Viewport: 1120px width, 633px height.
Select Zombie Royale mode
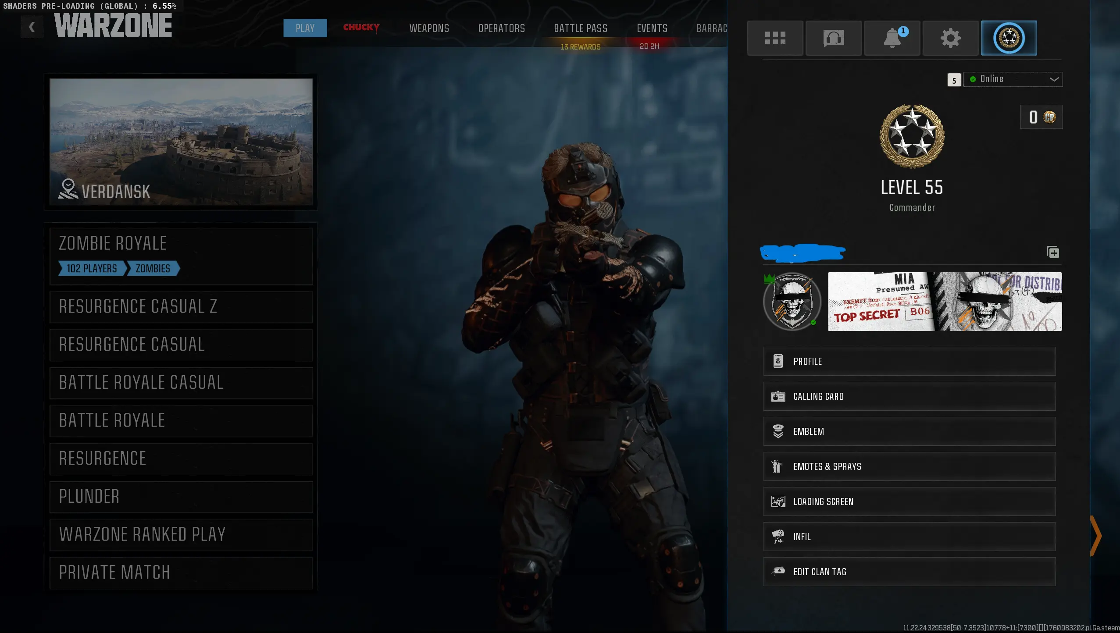tap(181, 256)
